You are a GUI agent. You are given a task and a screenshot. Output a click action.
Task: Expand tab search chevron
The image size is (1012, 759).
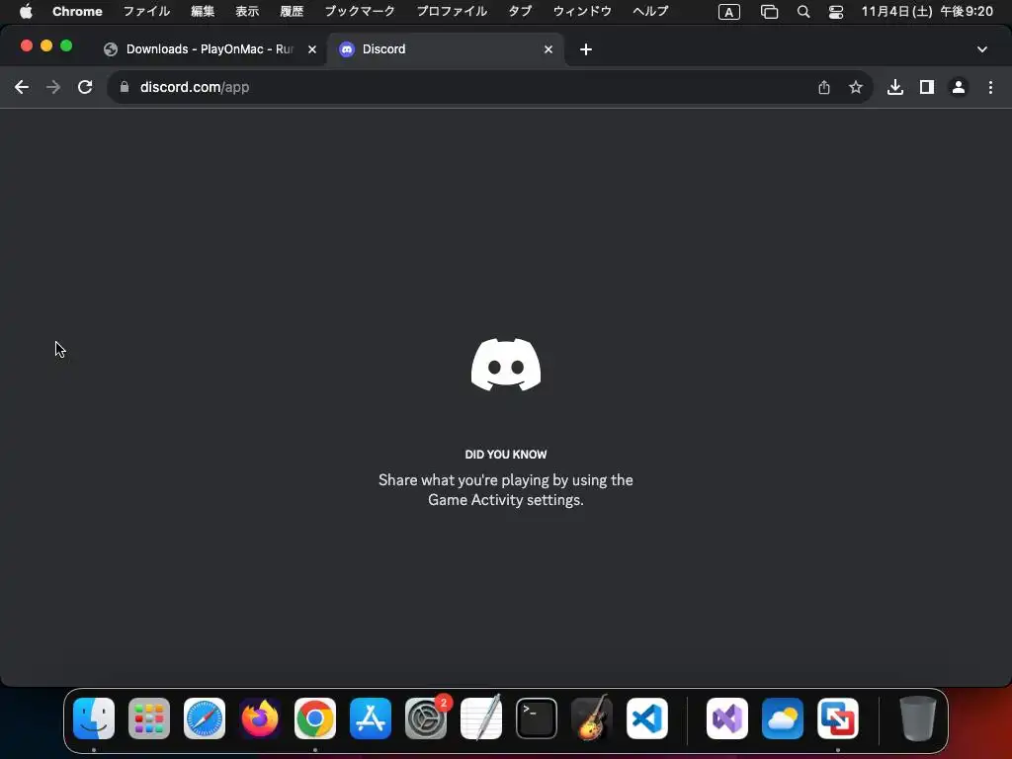pos(982,49)
